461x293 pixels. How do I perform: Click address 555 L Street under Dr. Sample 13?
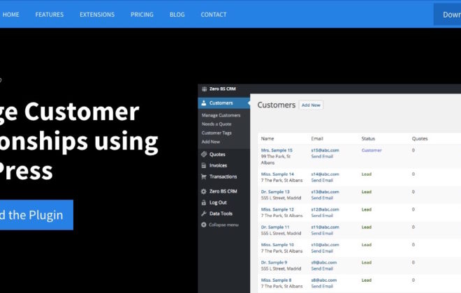[281, 198]
